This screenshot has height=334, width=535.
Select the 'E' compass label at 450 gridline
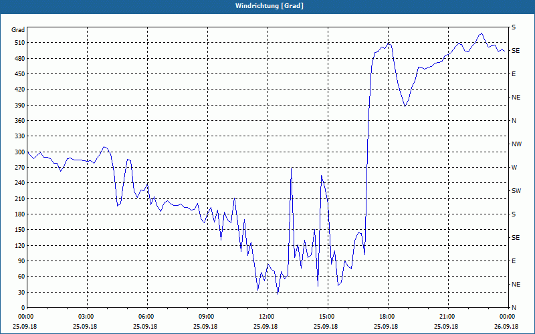click(x=514, y=74)
